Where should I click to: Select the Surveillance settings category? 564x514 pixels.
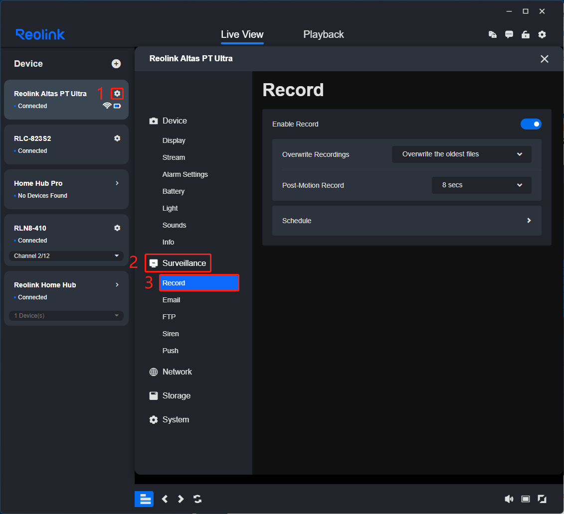point(178,263)
